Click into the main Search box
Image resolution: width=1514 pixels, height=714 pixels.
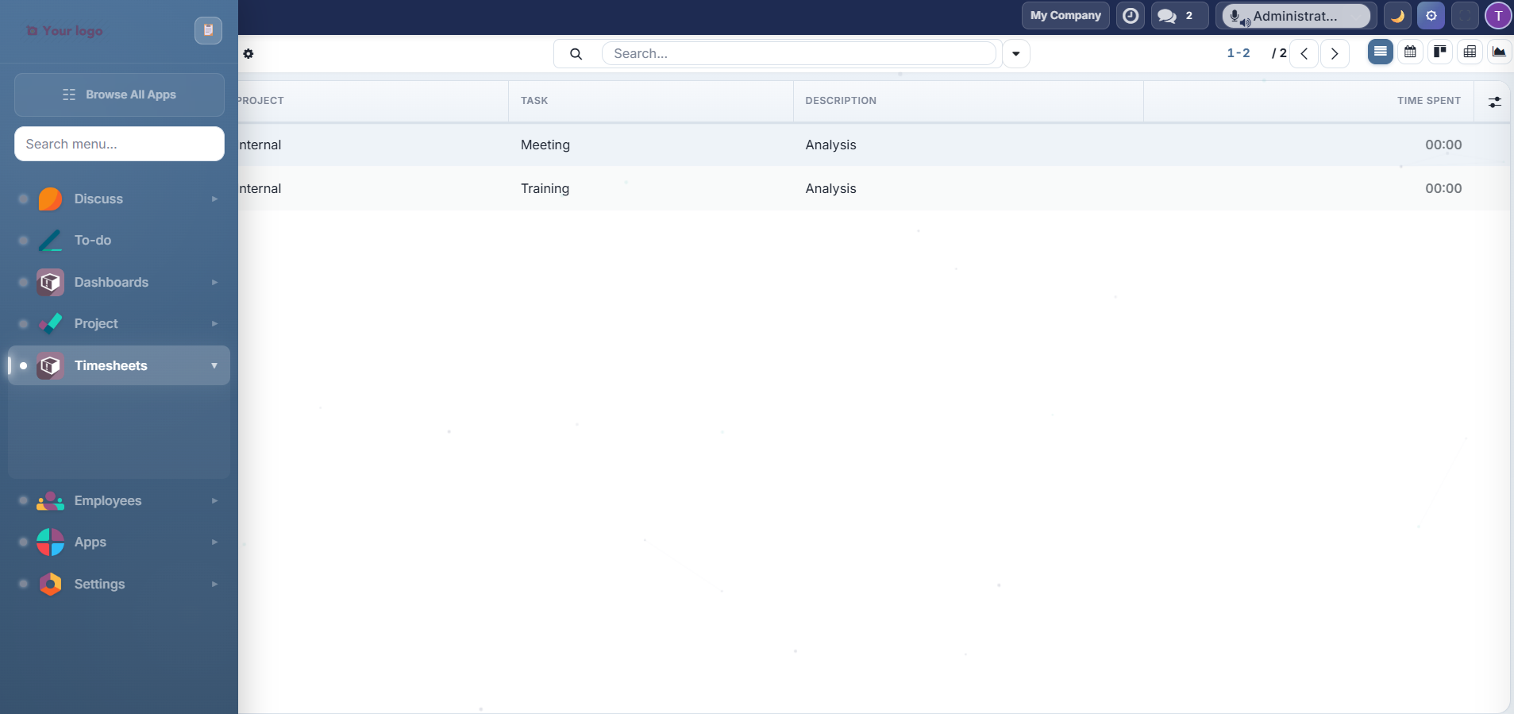[x=799, y=53]
